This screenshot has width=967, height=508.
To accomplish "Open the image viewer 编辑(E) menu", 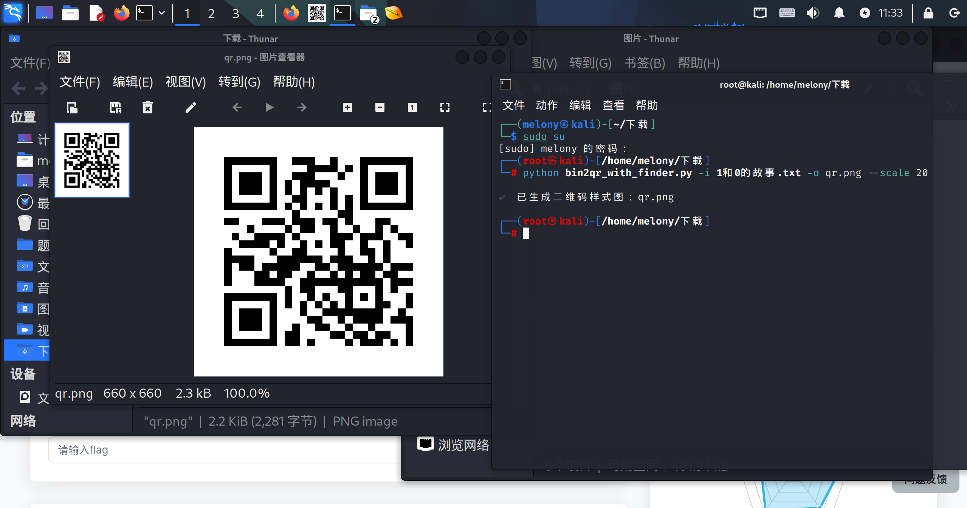I will pyautogui.click(x=133, y=82).
